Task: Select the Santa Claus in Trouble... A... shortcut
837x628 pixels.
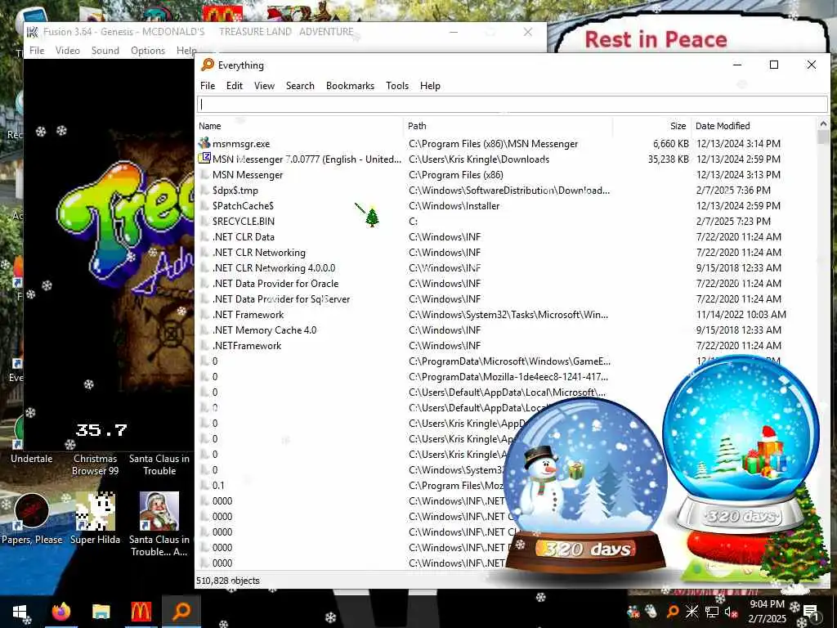Action: [159, 524]
